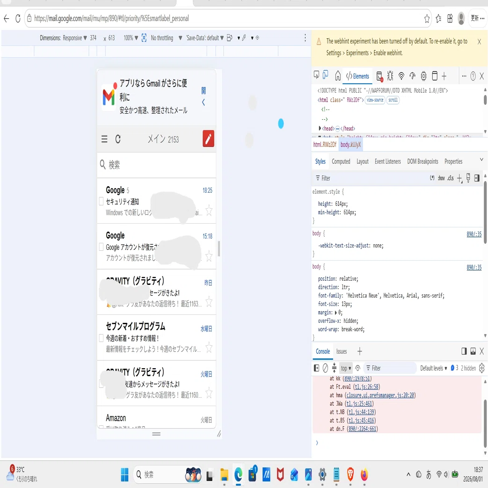Open the Save-Data default dropdown
Image resolution: width=488 pixels, height=488 pixels.
205,38
